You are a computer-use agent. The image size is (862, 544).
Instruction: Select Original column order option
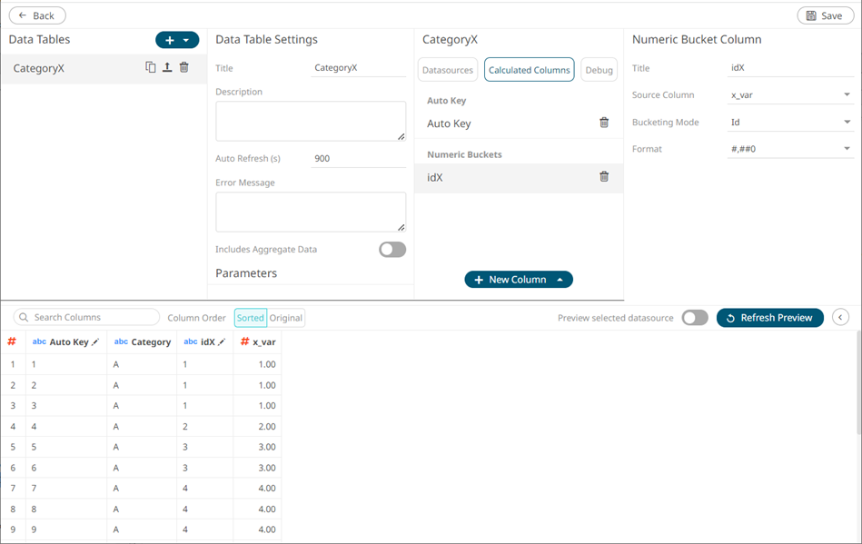[x=286, y=318]
